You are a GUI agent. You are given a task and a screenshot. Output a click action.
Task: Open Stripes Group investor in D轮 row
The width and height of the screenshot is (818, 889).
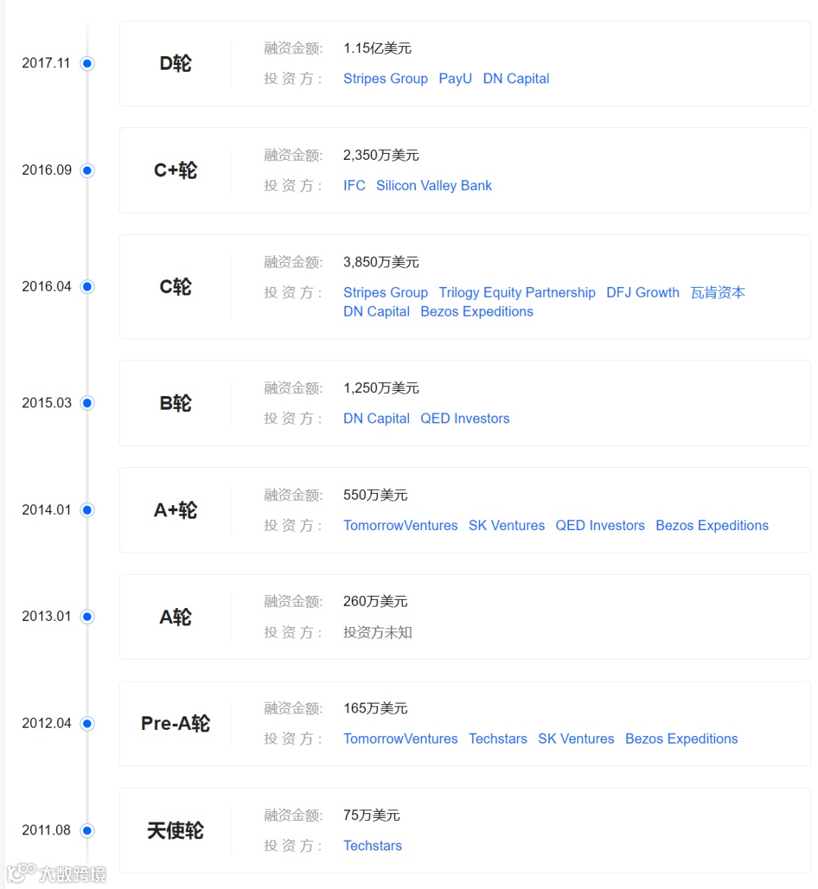click(x=386, y=79)
